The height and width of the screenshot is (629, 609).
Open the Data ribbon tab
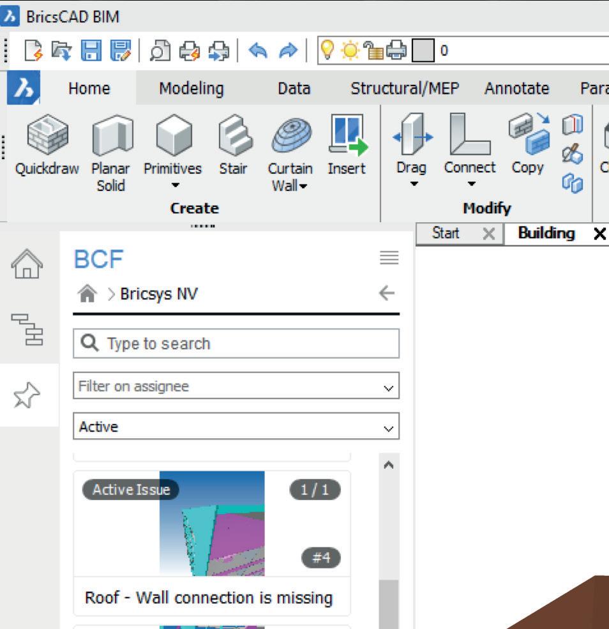coord(294,88)
